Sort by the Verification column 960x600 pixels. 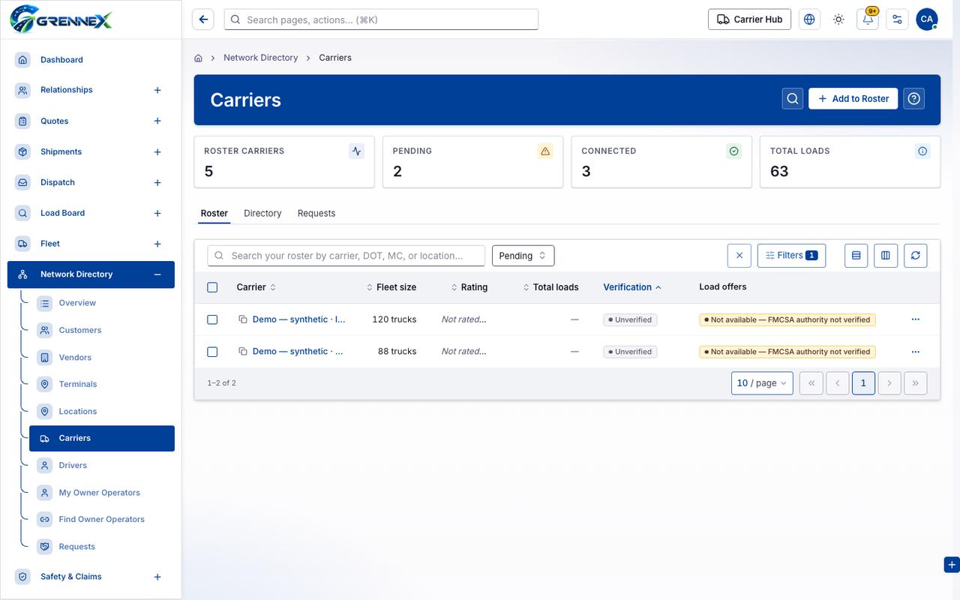(632, 287)
